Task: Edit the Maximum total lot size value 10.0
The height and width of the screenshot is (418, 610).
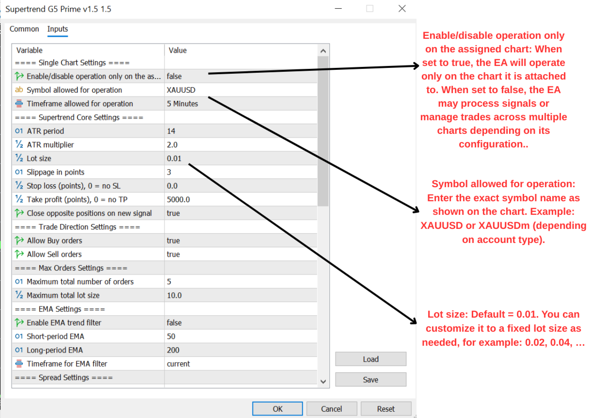Action: [241, 295]
